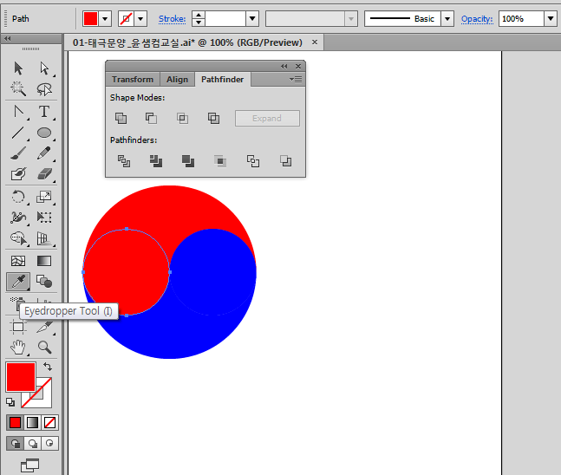
Task: Click the toolbox red Fill swatch
Action: (21, 377)
